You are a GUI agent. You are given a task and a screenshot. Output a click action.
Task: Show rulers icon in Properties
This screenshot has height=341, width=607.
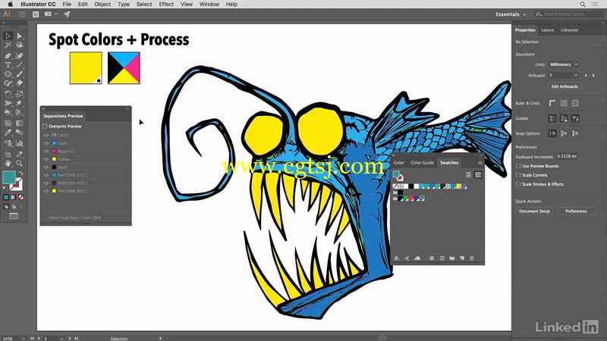(x=552, y=103)
